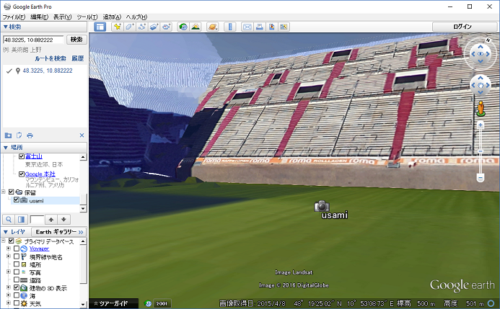The image size is (500, 309).
Task: Add a new placemark with the pushpin icon
Action: click(x=117, y=27)
